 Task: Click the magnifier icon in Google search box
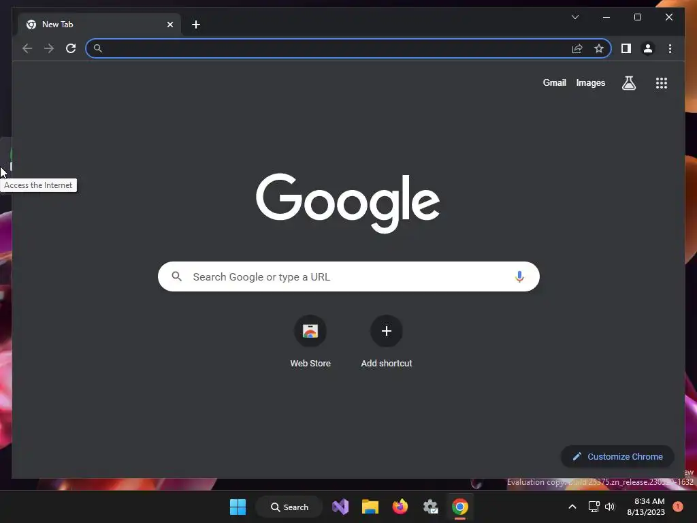(176, 276)
